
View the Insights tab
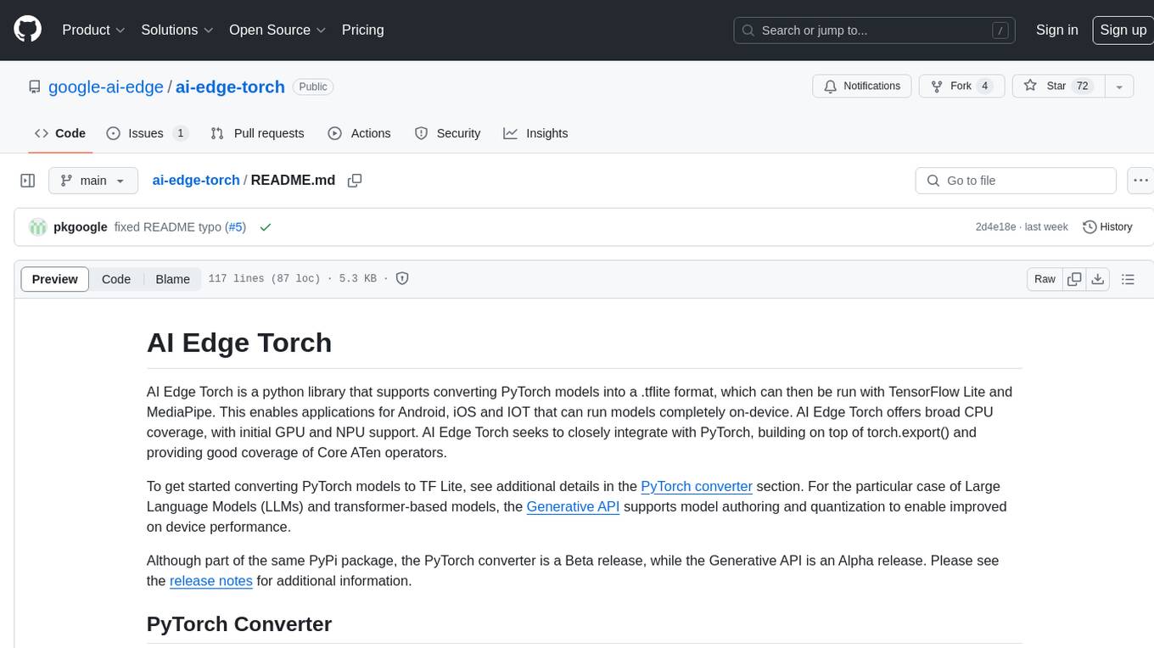point(536,133)
